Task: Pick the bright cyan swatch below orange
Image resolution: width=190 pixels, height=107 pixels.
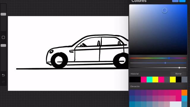Action: click(x=184, y=98)
